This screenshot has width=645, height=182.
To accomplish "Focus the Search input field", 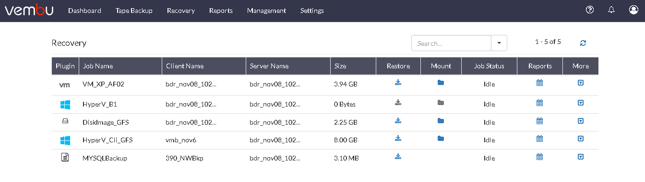I will [x=451, y=43].
